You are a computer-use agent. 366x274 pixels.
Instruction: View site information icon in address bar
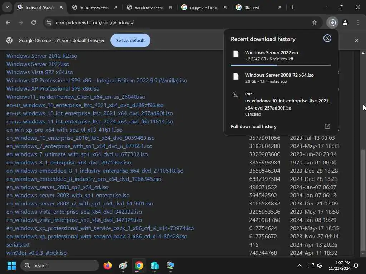click(49, 22)
